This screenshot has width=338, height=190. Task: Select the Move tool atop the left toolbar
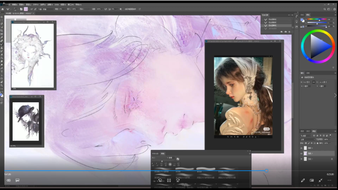coord(2,17)
